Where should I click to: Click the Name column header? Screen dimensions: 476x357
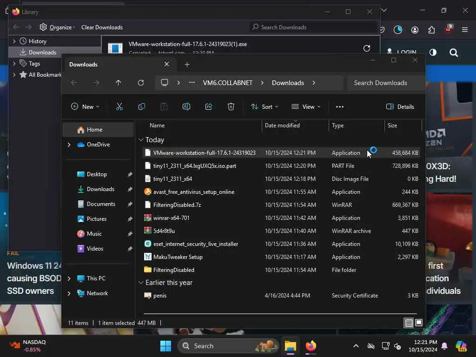(x=157, y=126)
